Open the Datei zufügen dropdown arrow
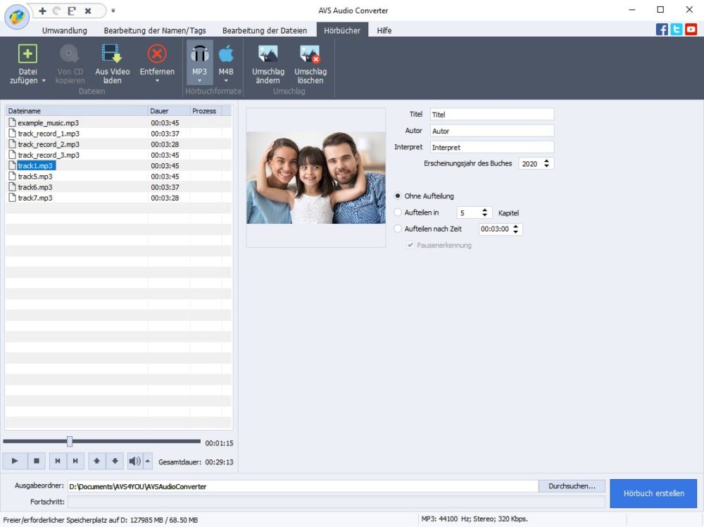704x527 pixels. [x=44, y=81]
